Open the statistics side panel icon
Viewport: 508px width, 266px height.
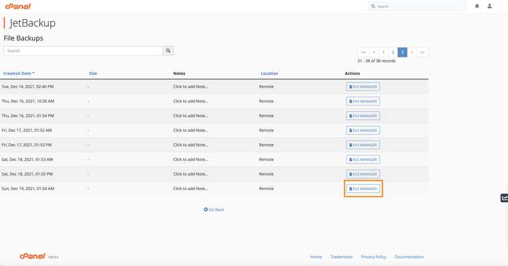504,198
